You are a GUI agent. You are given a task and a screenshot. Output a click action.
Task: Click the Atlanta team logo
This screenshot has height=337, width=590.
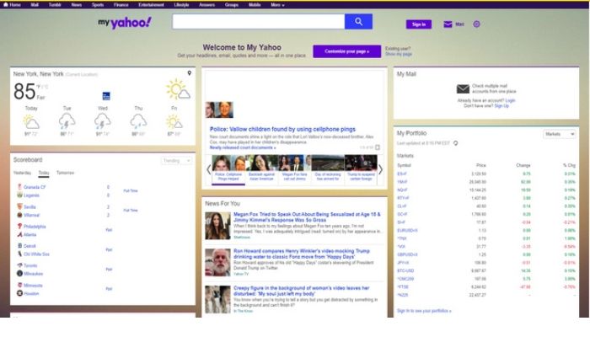pos(19,234)
